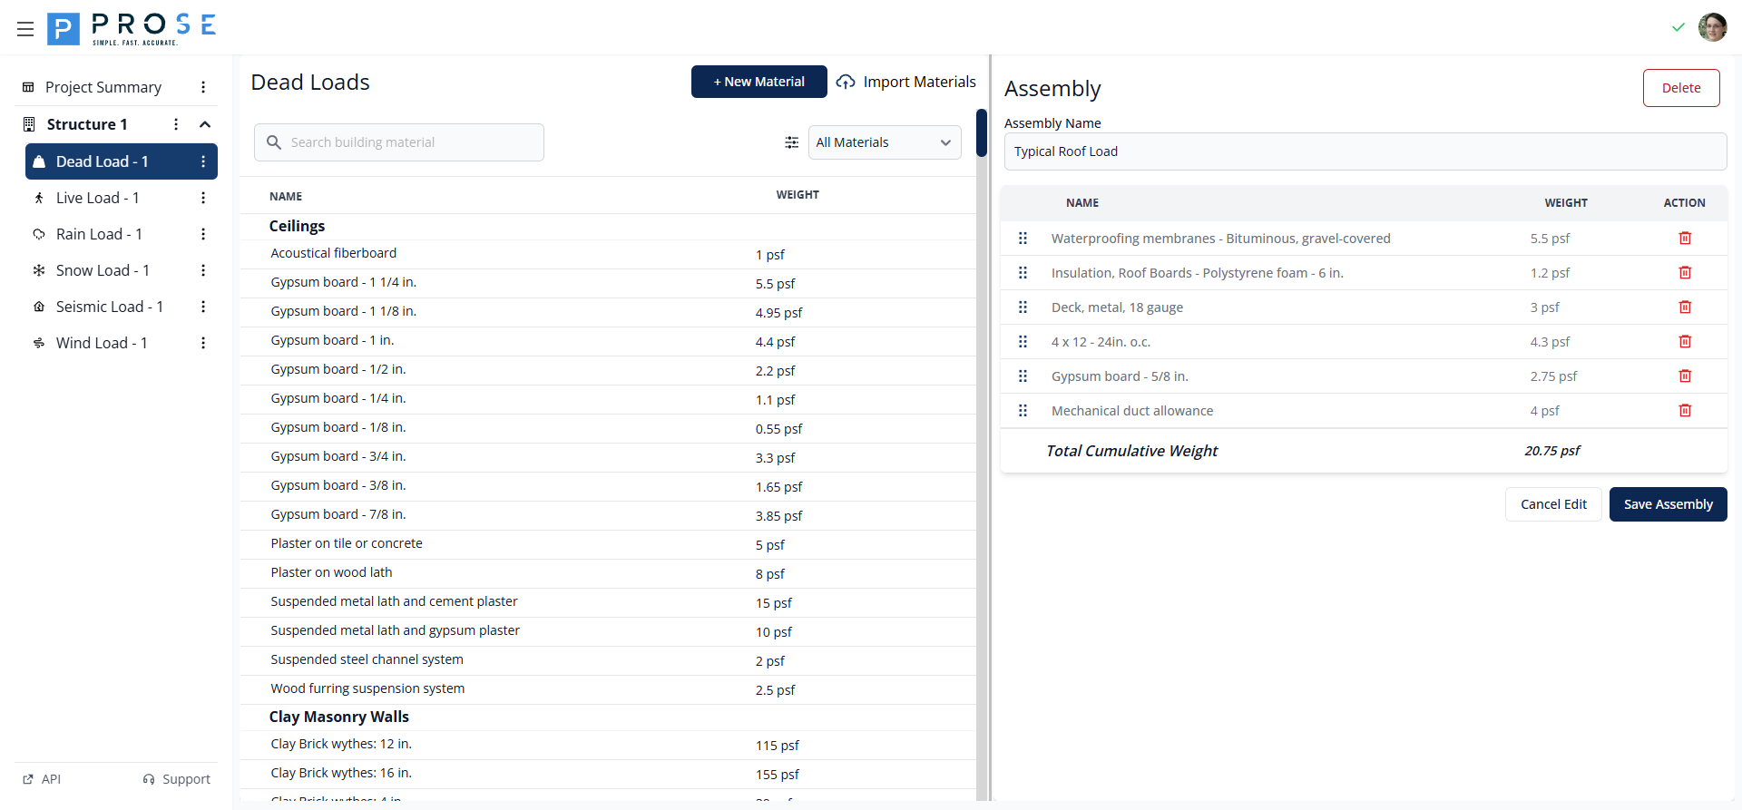Click the Total Cumulative Weight value 20.75 psf
The image size is (1742, 810).
(x=1551, y=451)
